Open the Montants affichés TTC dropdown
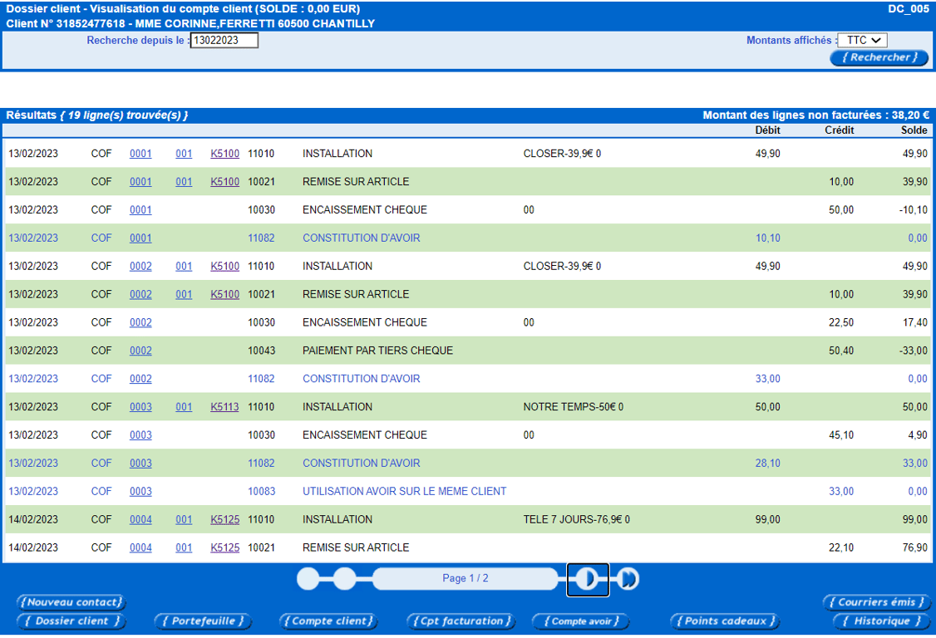The width and height of the screenshot is (936, 638). 862,40
